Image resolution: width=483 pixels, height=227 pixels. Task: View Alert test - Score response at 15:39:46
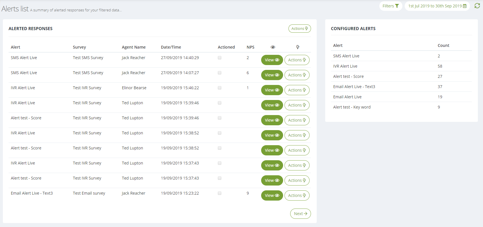(x=272, y=120)
